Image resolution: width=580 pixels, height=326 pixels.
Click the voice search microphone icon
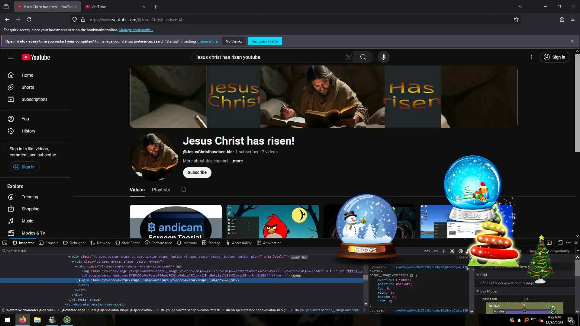tap(383, 57)
